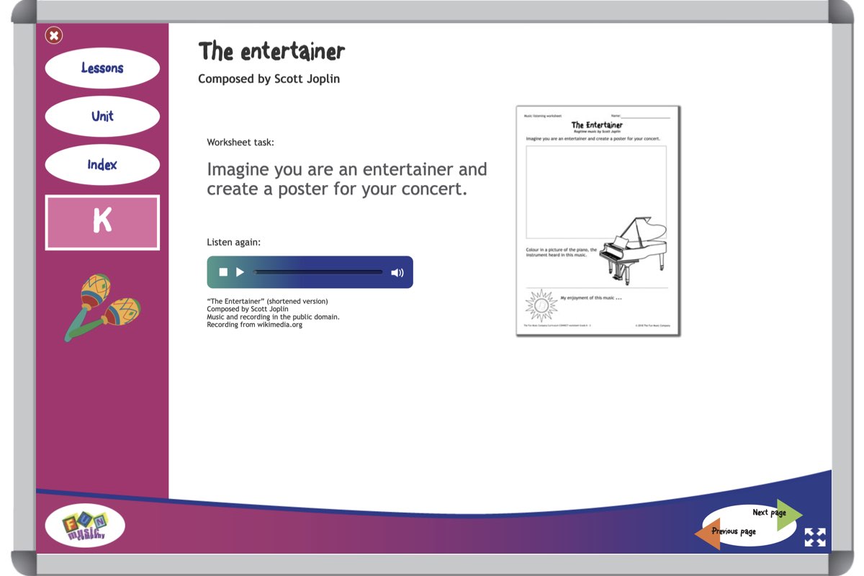
Task: Open the Lessons menu
Action: [102, 68]
